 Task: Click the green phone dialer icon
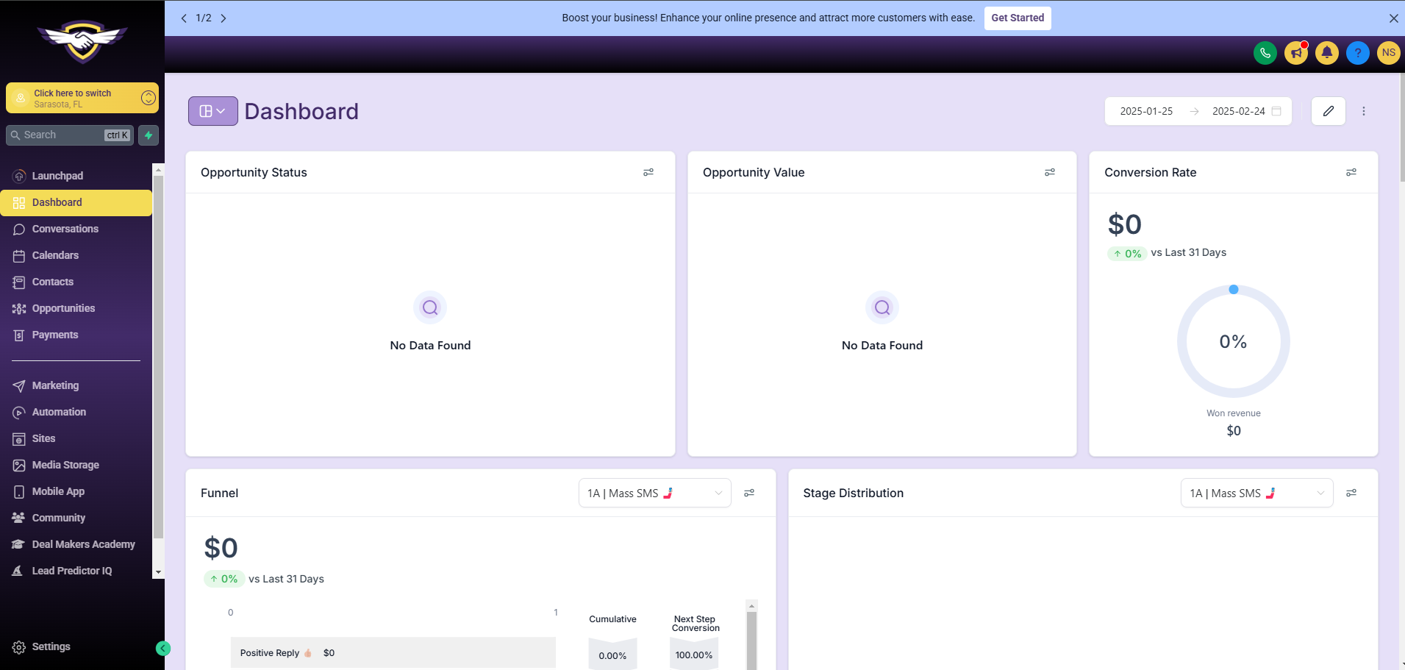click(x=1265, y=53)
